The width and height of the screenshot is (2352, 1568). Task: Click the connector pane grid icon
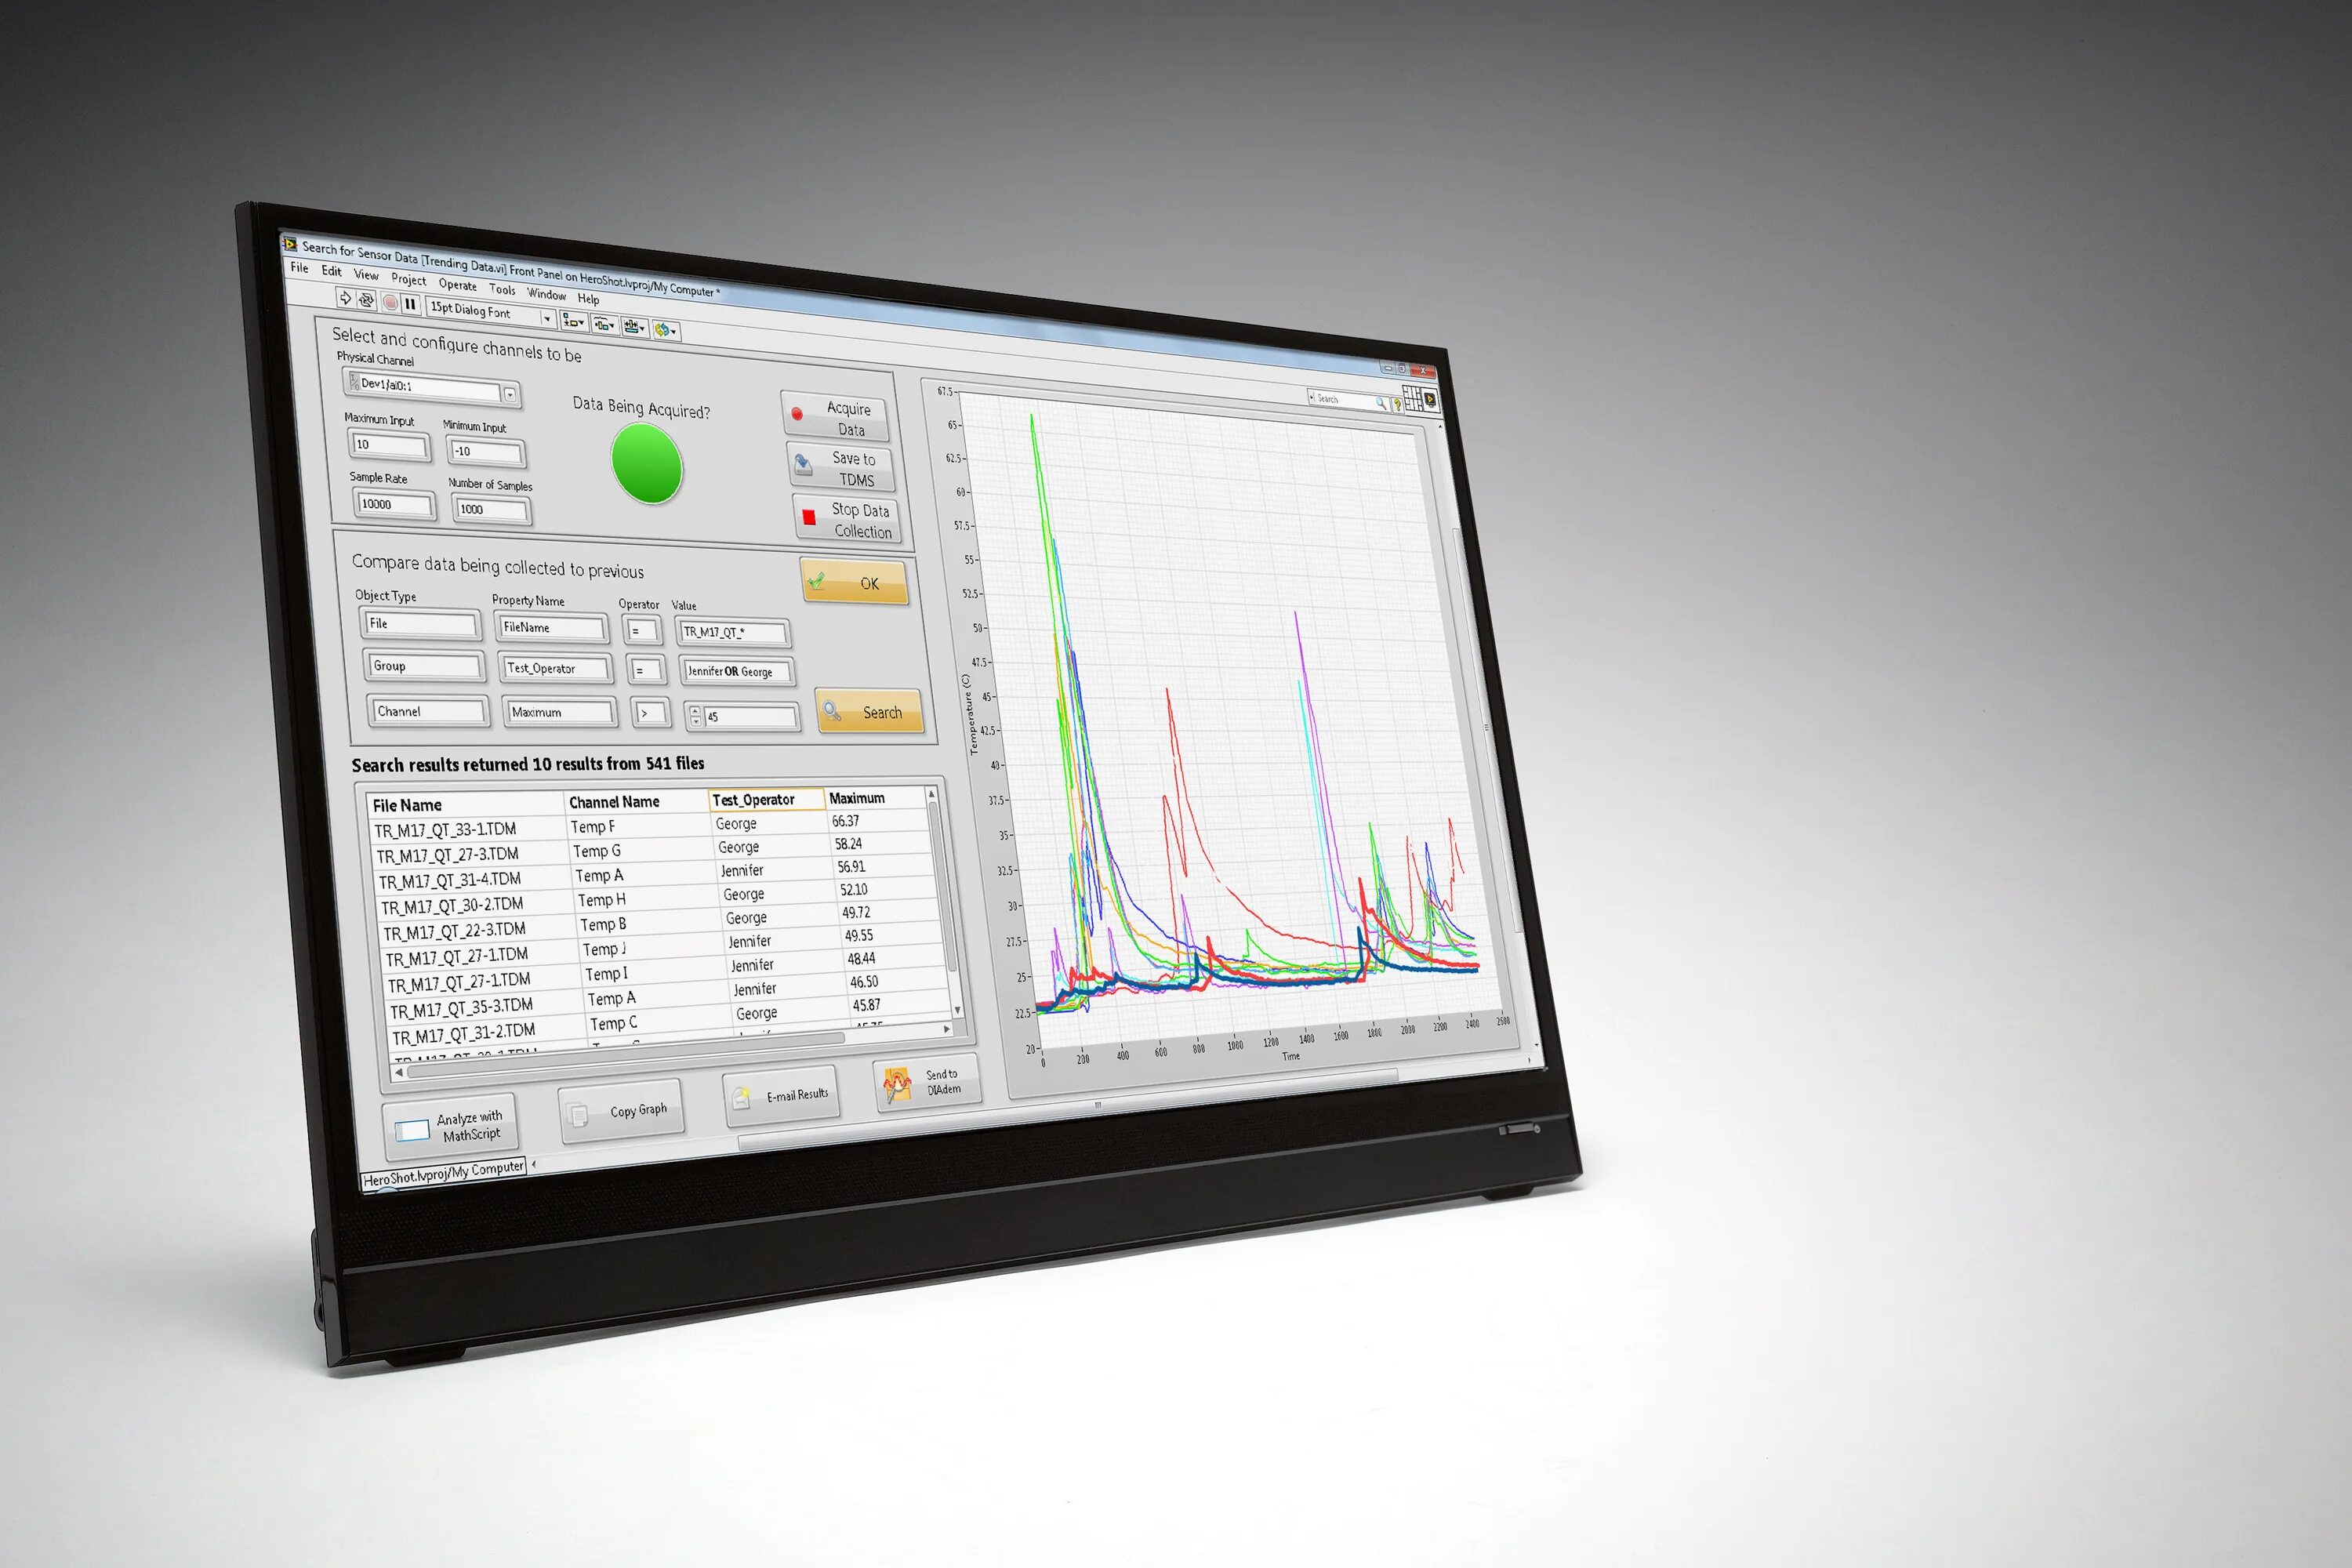coord(1412,398)
